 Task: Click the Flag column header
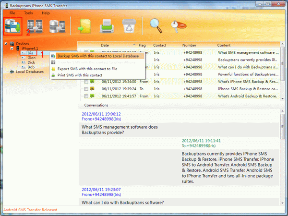(142, 45)
